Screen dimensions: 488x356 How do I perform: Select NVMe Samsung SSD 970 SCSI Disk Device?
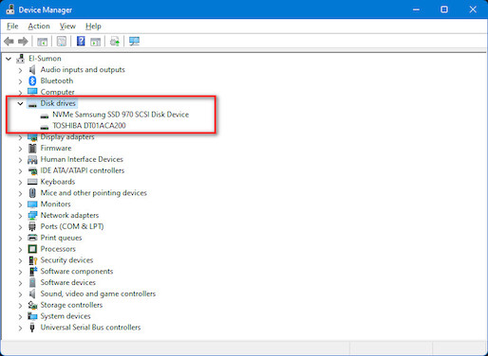tap(121, 115)
